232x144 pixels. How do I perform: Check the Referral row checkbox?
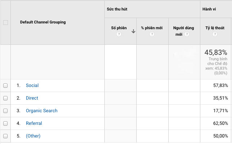[5, 123]
